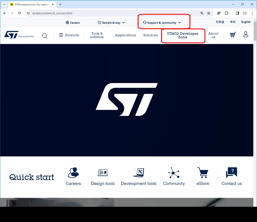The height and width of the screenshot is (222, 257).
Task: Open the STM32 Developer Zone menu
Action: (183, 35)
